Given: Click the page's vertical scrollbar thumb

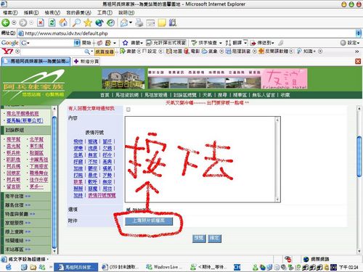Looking at the screenshot, I should (359, 157).
